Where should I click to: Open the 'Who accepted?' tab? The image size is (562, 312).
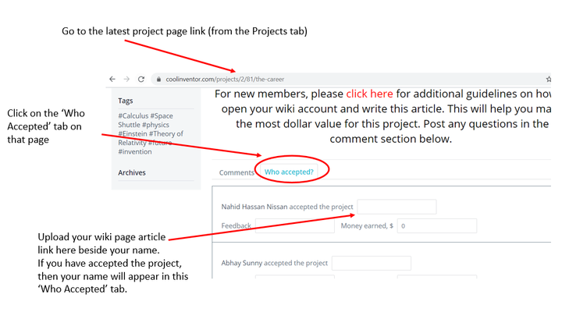pos(289,172)
